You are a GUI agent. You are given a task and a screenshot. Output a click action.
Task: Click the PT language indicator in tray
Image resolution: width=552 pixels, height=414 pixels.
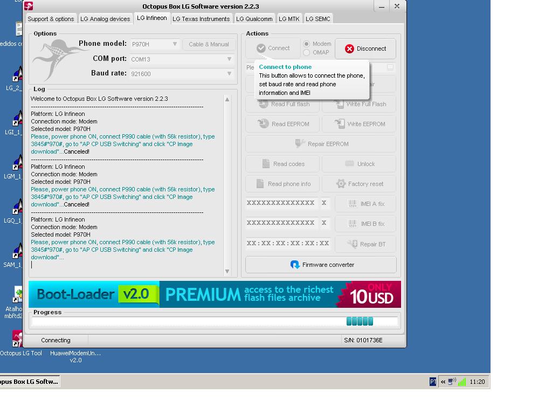click(433, 382)
